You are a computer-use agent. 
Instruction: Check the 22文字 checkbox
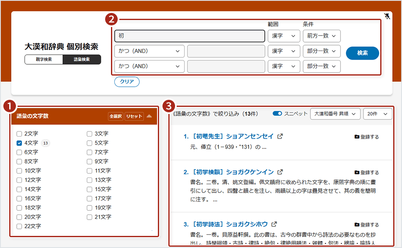19,226
